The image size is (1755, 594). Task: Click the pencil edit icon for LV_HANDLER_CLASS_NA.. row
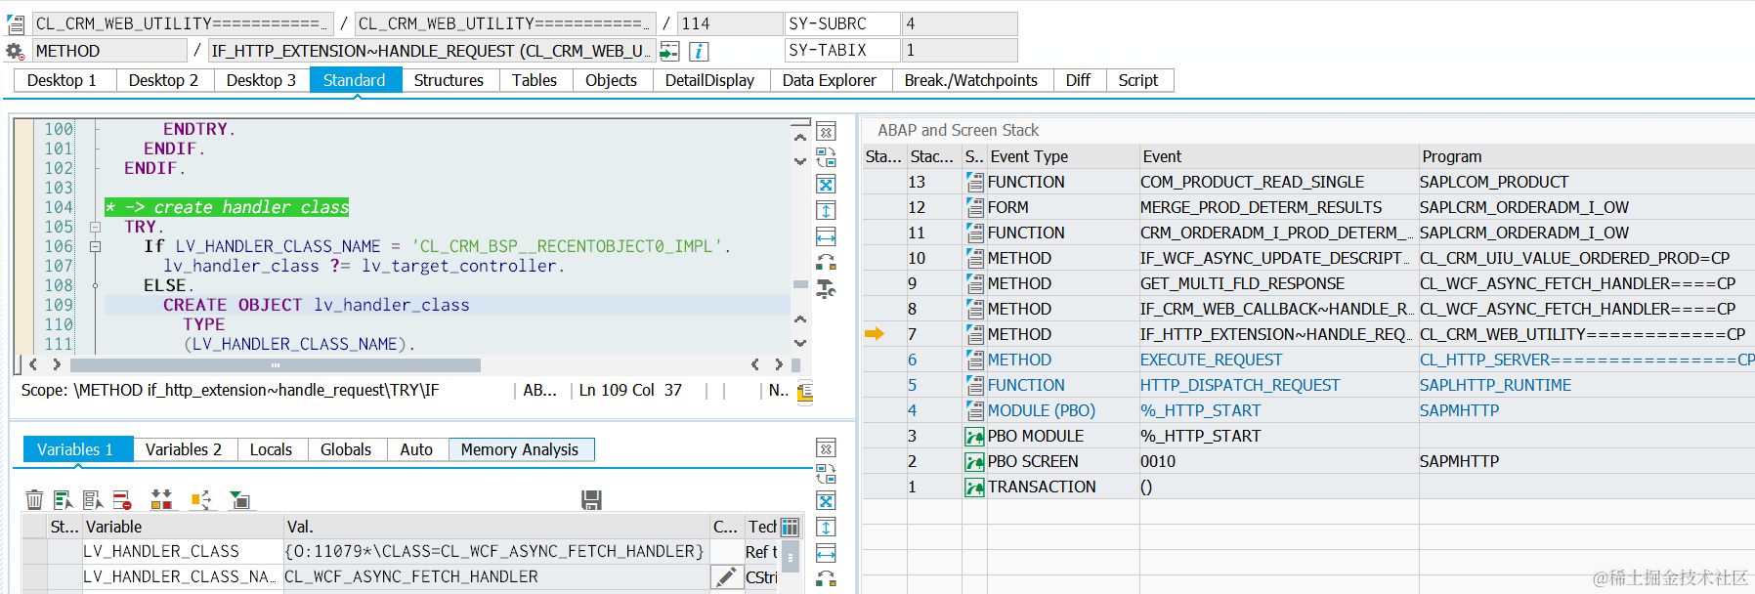pos(725,576)
